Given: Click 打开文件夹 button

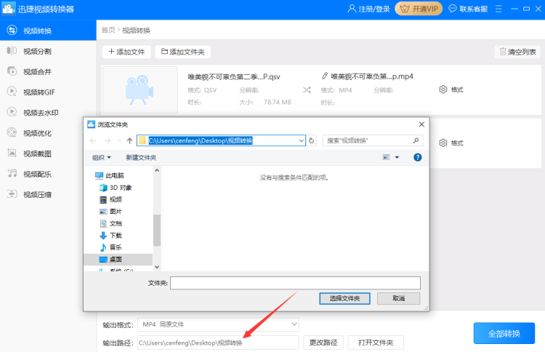Looking at the screenshot, I should [x=376, y=343].
